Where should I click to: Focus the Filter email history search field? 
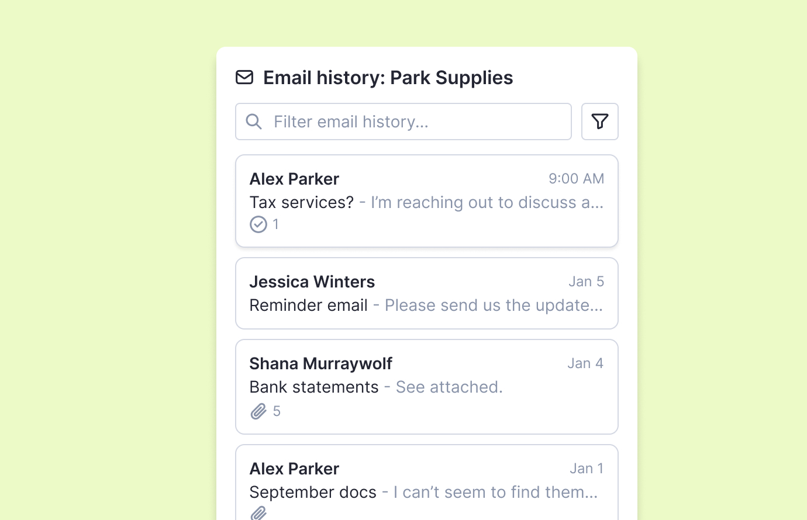[415, 122]
